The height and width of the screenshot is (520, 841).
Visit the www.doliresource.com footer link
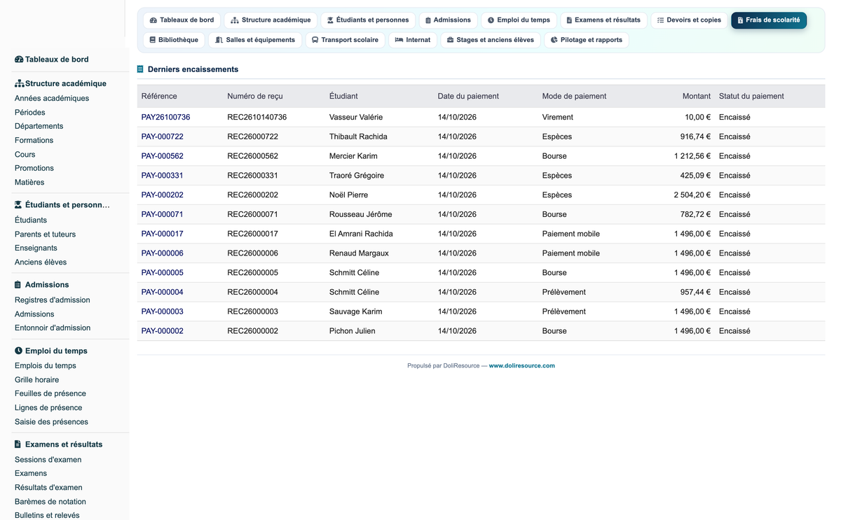click(521, 365)
